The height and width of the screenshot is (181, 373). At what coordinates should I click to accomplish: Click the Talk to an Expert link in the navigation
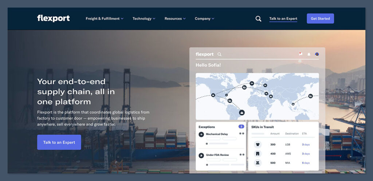click(283, 19)
